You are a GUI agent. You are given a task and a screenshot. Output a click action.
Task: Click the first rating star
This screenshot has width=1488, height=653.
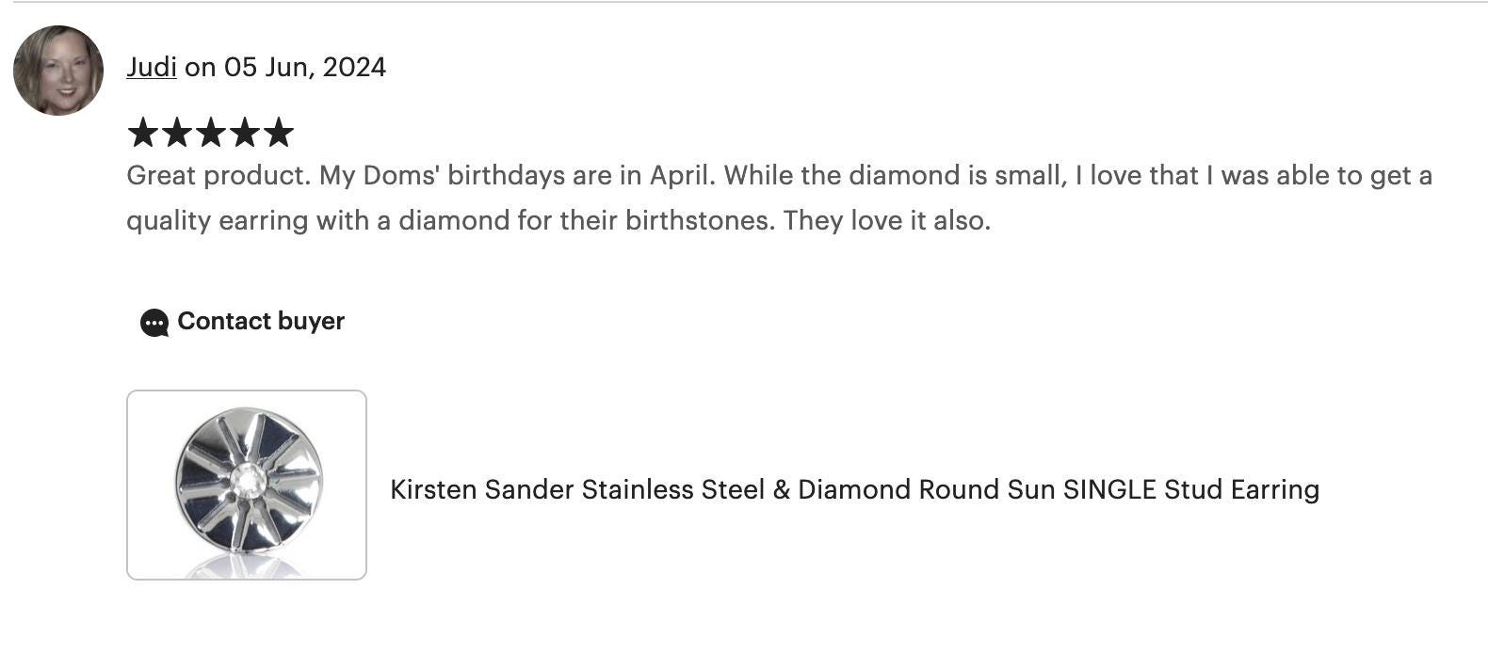click(142, 133)
